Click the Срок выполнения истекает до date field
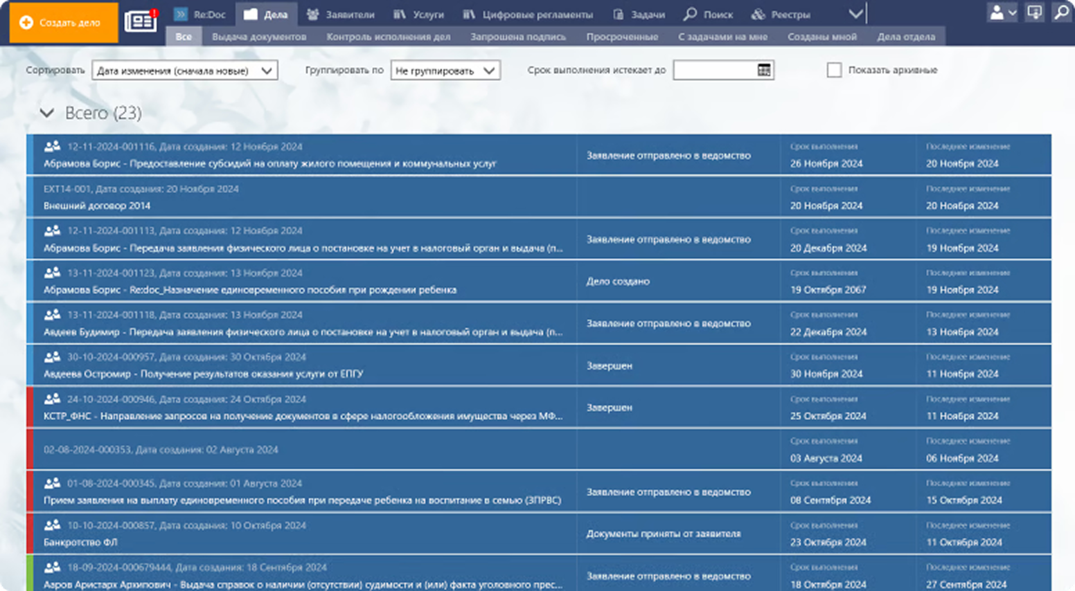 (713, 70)
